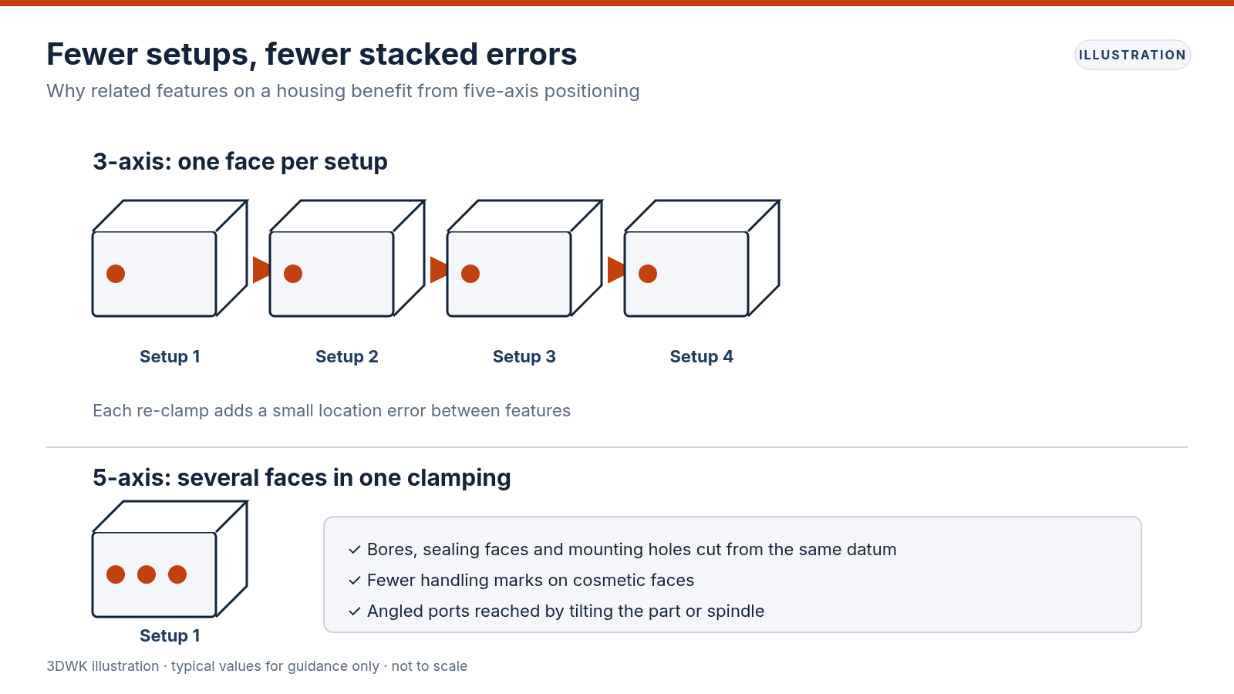The width and height of the screenshot is (1234, 694).
Task: Click the checkmark beside angled ports bullet
Action: click(355, 611)
